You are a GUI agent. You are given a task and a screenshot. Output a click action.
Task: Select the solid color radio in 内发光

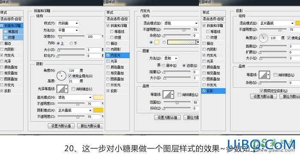[x=151, y=42]
